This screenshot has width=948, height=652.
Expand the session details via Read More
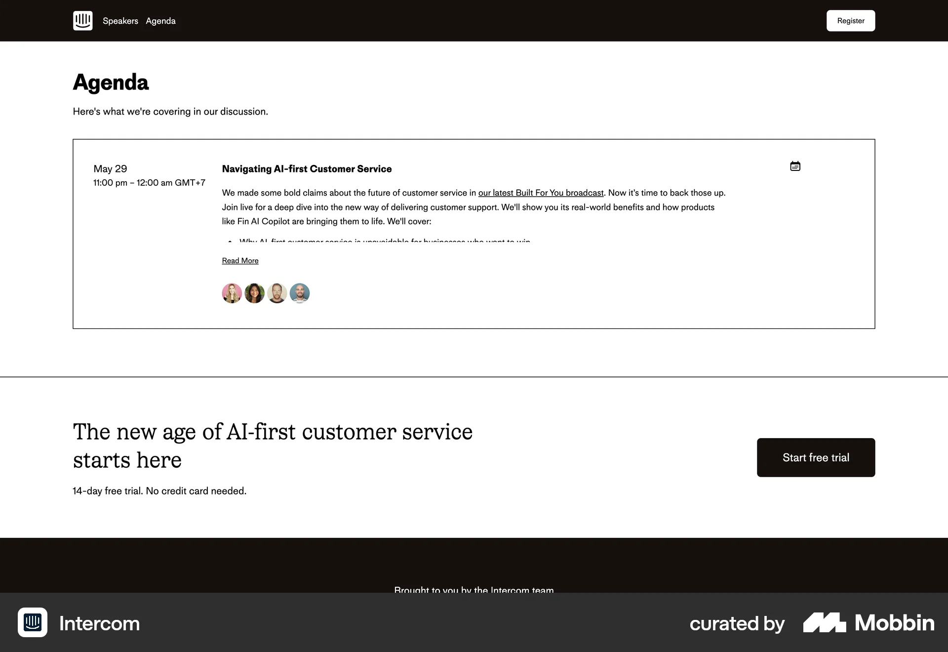[240, 261]
